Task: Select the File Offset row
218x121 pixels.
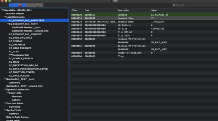Action: click(x=144, y=32)
